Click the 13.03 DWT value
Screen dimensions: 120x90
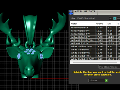[x=111, y=43]
